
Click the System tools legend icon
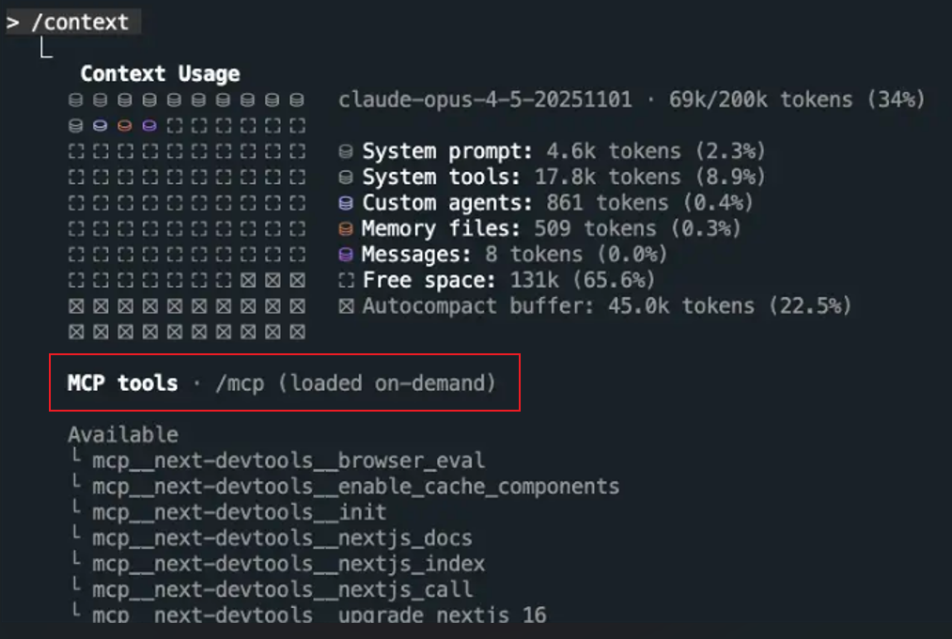pyautogui.click(x=346, y=177)
